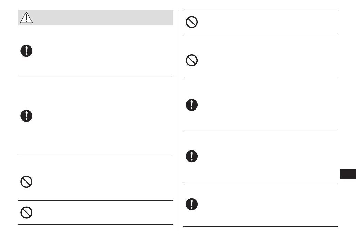Select the middle exclamation icon, right column

pos(192,156)
